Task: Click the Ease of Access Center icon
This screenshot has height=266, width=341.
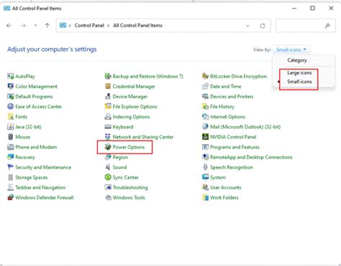Action: pyautogui.click(x=10, y=107)
